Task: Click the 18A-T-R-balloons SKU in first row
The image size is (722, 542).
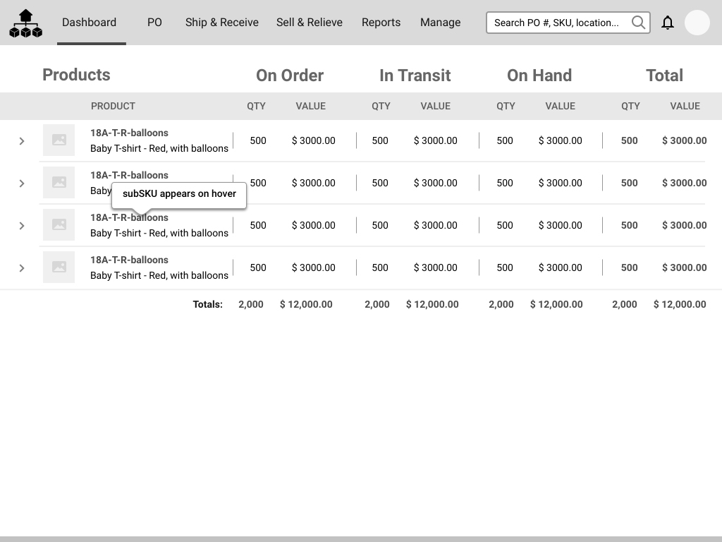Action: point(129,133)
